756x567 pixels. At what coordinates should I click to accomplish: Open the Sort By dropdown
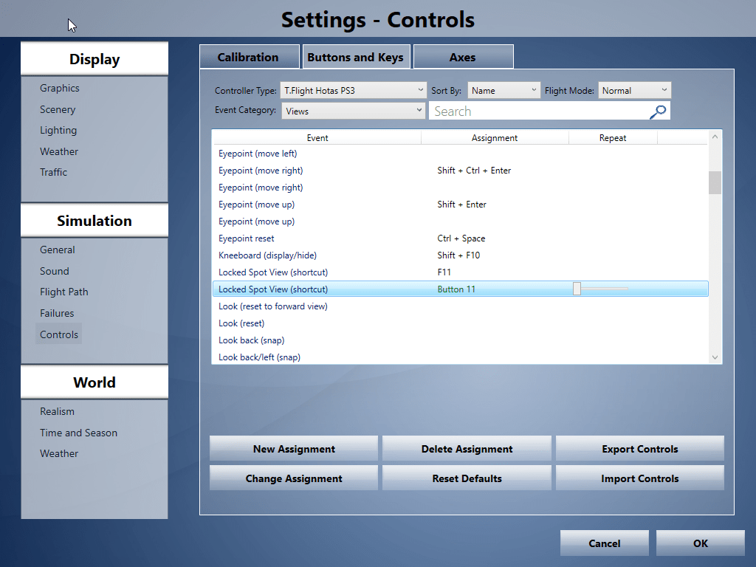504,90
